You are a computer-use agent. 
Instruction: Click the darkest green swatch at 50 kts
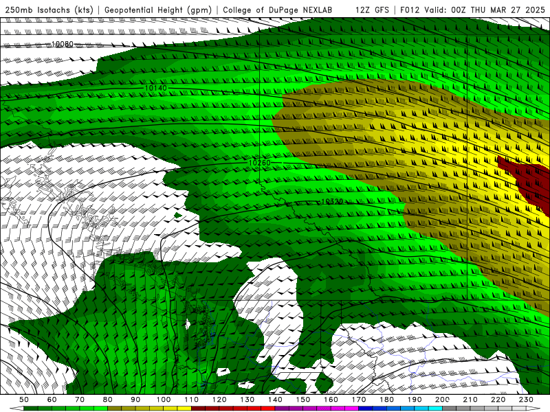tap(31, 408)
